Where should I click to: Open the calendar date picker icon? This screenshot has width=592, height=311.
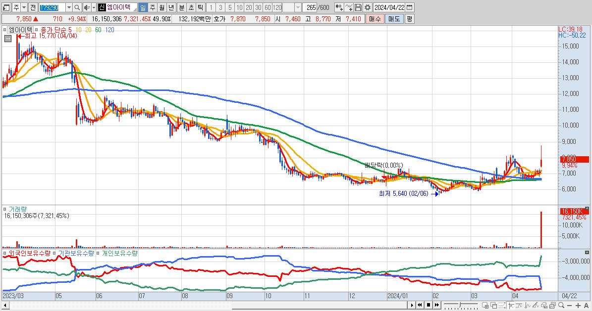click(x=410, y=7)
